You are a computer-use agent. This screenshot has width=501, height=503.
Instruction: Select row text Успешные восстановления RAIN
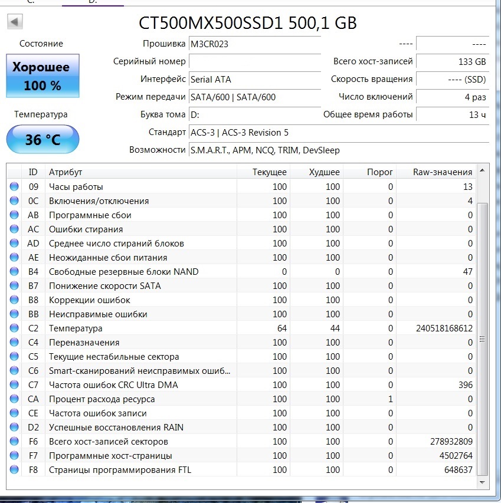116,428
